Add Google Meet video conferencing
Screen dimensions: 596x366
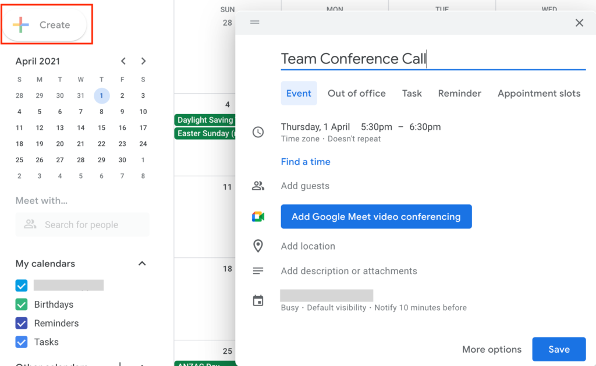[377, 216]
